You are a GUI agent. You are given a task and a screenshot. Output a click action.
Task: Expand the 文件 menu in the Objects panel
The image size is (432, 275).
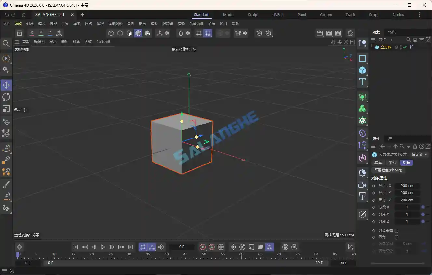[382, 39]
